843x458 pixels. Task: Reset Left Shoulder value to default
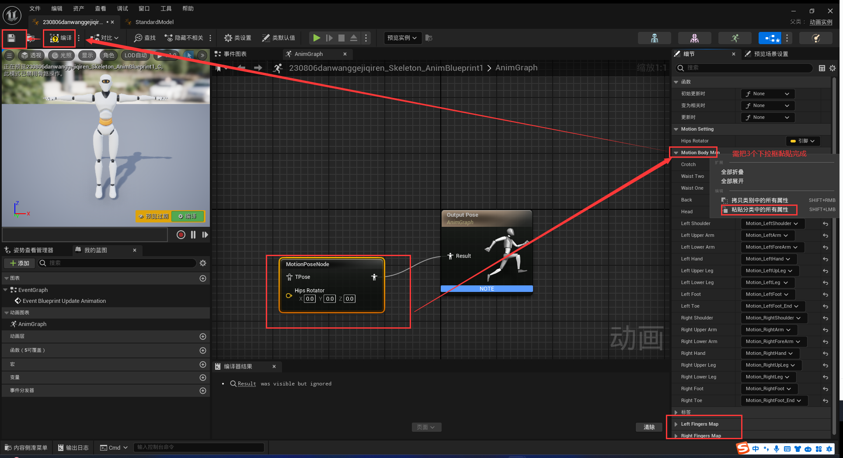tap(825, 224)
